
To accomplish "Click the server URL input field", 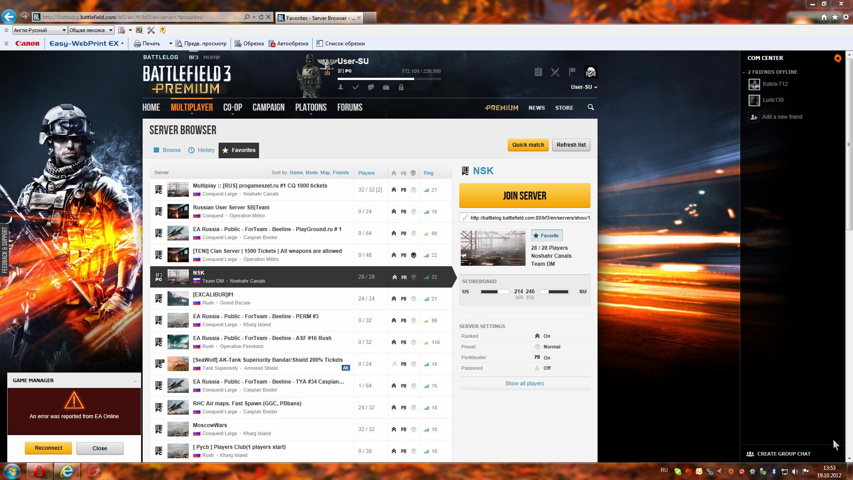I will pos(529,218).
